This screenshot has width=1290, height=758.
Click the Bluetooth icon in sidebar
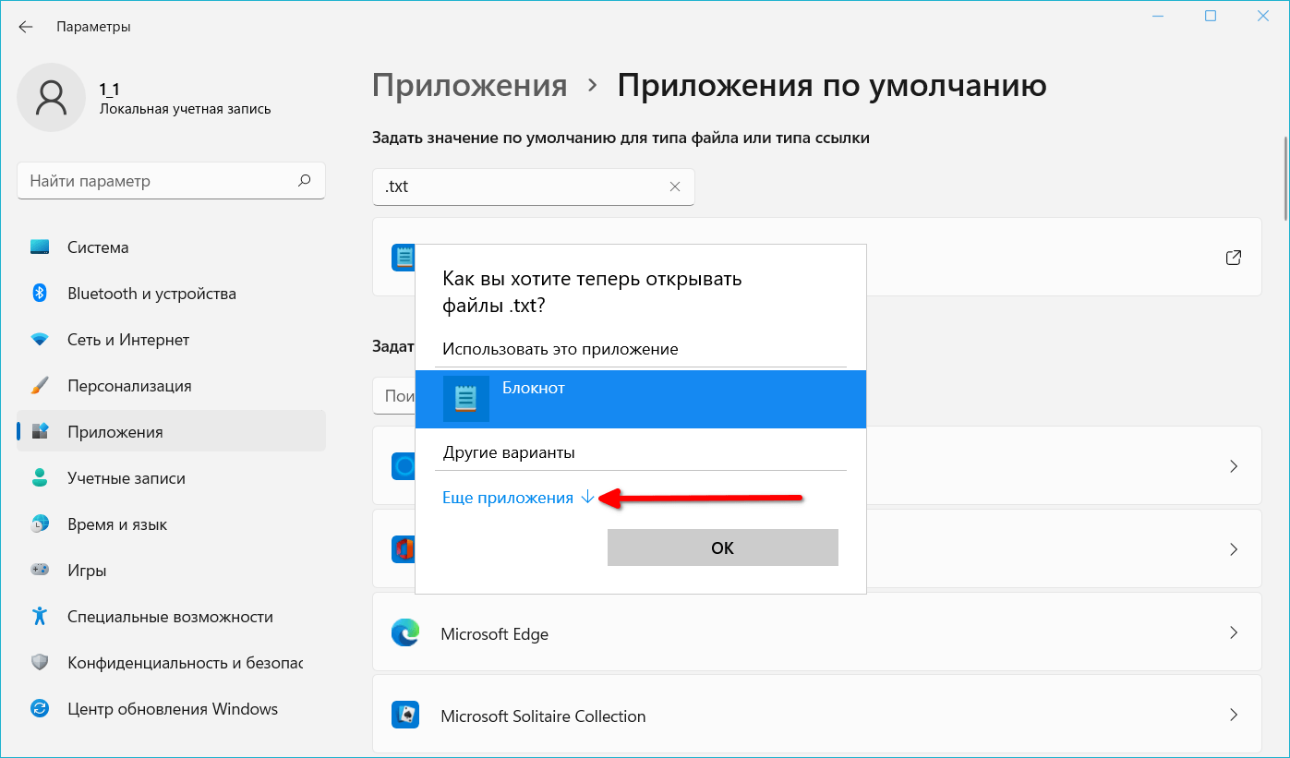pyautogui.click(x=40, y=294)
